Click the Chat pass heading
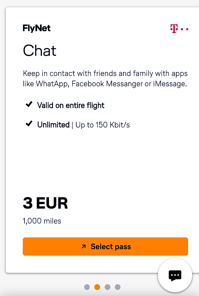This screenshot has width=199, height=296. point(39,51)
